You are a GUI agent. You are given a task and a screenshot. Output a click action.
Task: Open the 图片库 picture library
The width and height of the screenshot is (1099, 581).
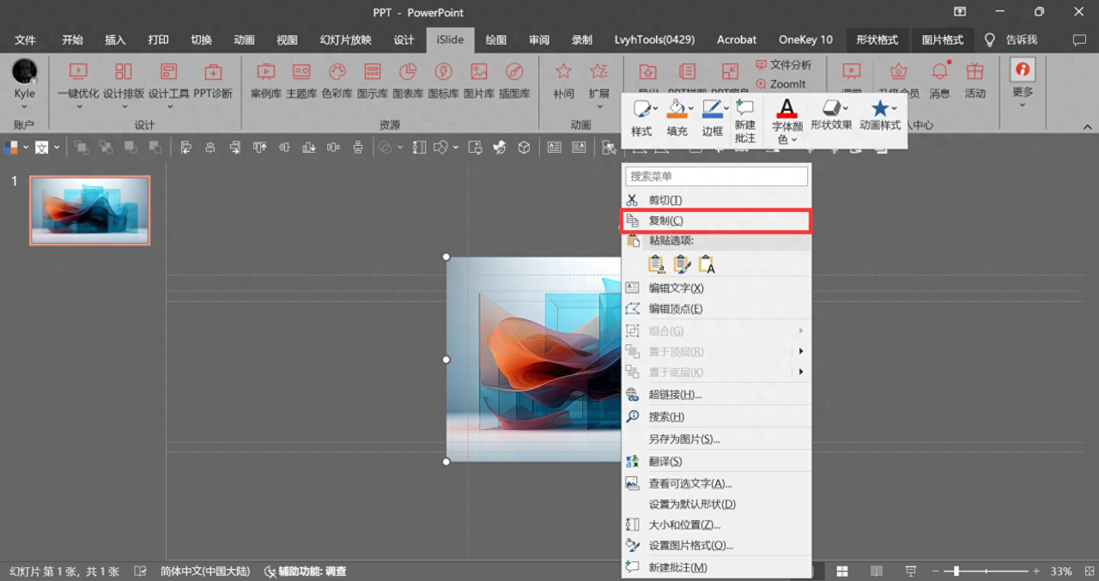coord(479,80)
